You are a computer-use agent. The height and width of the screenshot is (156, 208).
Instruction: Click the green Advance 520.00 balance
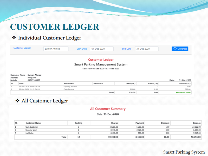click(x=183, y=92)
